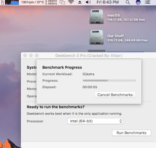Open Spotlight search magnifier icon

128,2
